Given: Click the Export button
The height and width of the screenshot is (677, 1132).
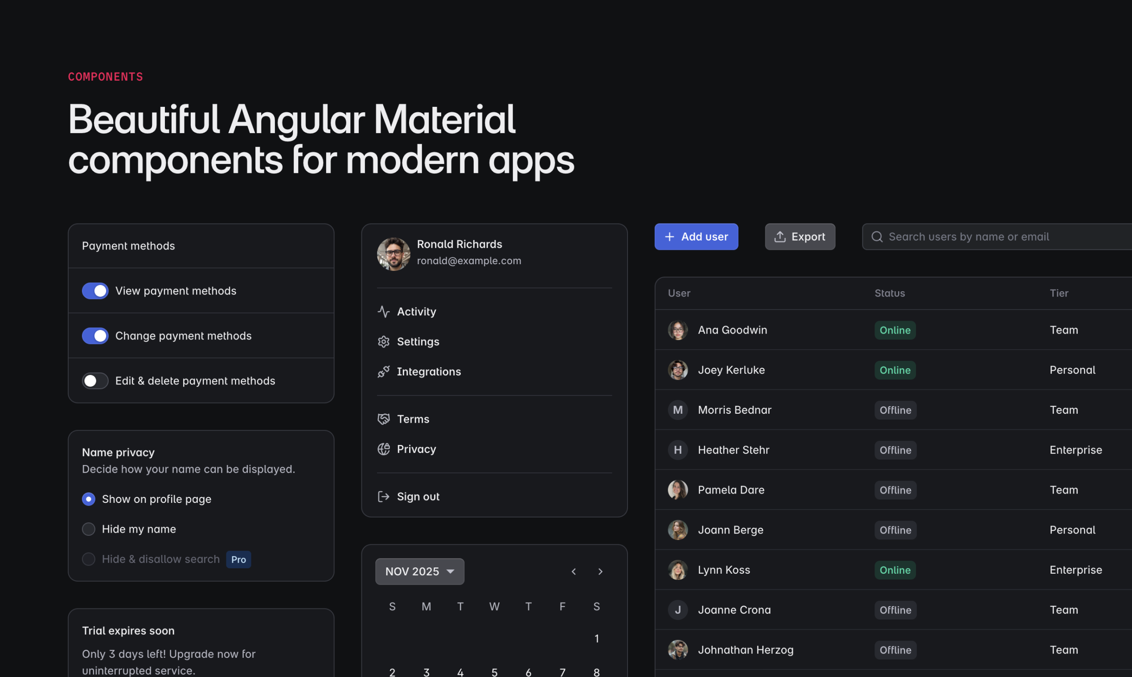Looking at the screenshot, I should 800,237.
